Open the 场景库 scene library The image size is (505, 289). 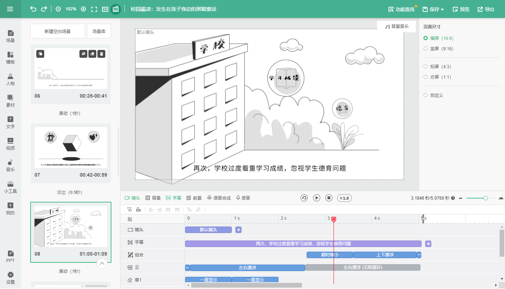coord(99,31)
